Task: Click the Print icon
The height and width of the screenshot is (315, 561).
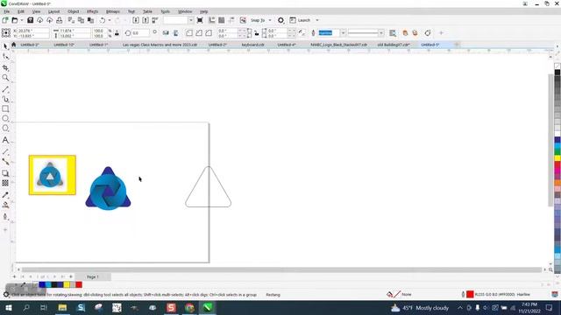Action: click(60, 20)
